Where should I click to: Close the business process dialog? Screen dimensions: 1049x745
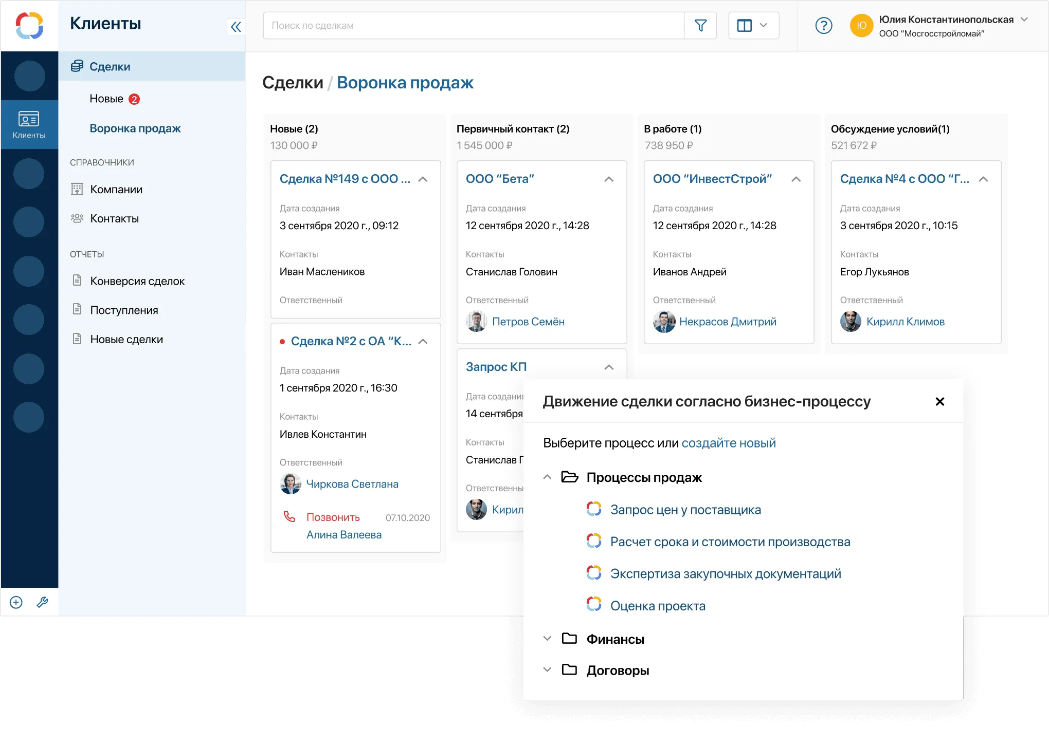click(x=939, y=402)
